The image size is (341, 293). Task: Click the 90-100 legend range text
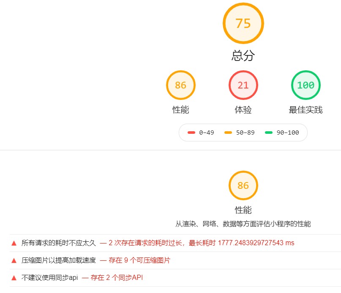click(x=288, y=133)
